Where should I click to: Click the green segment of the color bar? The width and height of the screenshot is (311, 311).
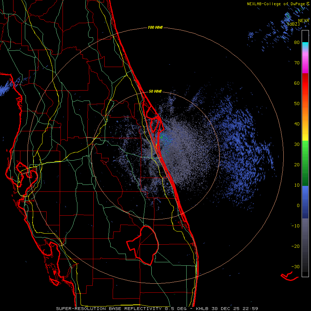305,163
